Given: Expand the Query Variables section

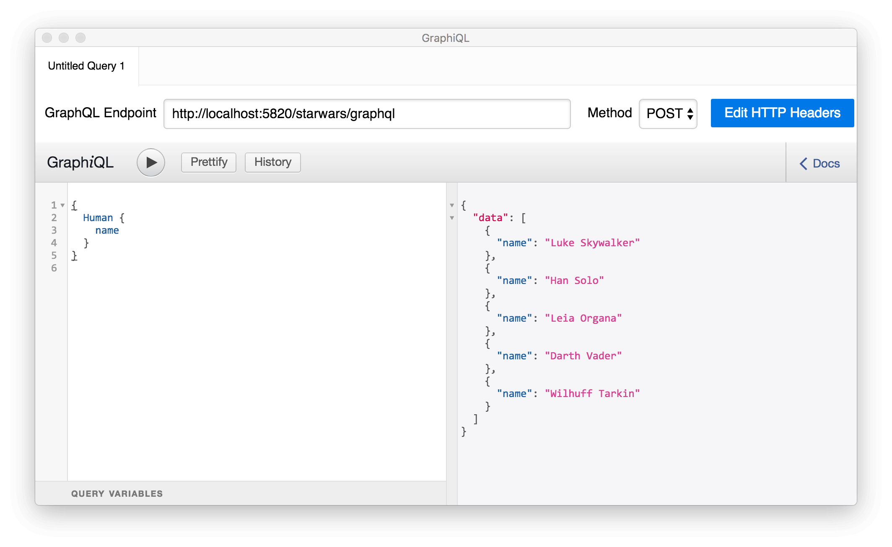Looking at the screenshot, I should pyautogui.click(x=117, y=493).
